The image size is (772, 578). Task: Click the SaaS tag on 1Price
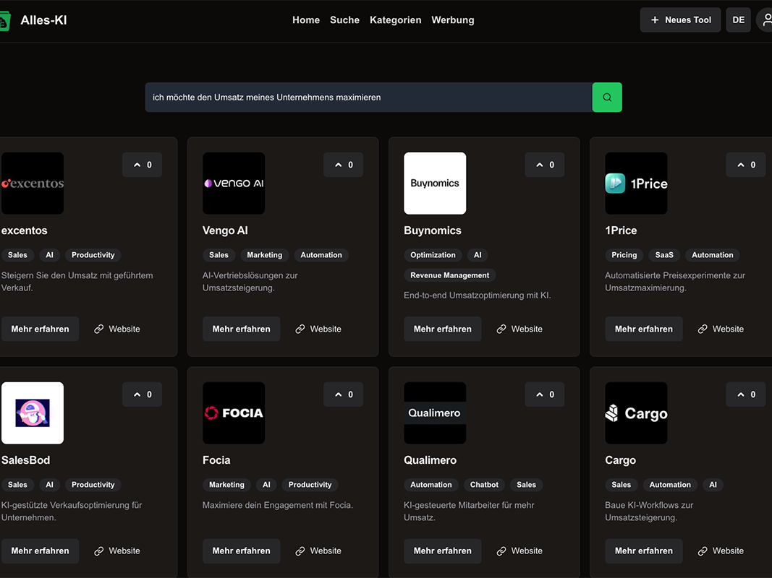(664, 254)
